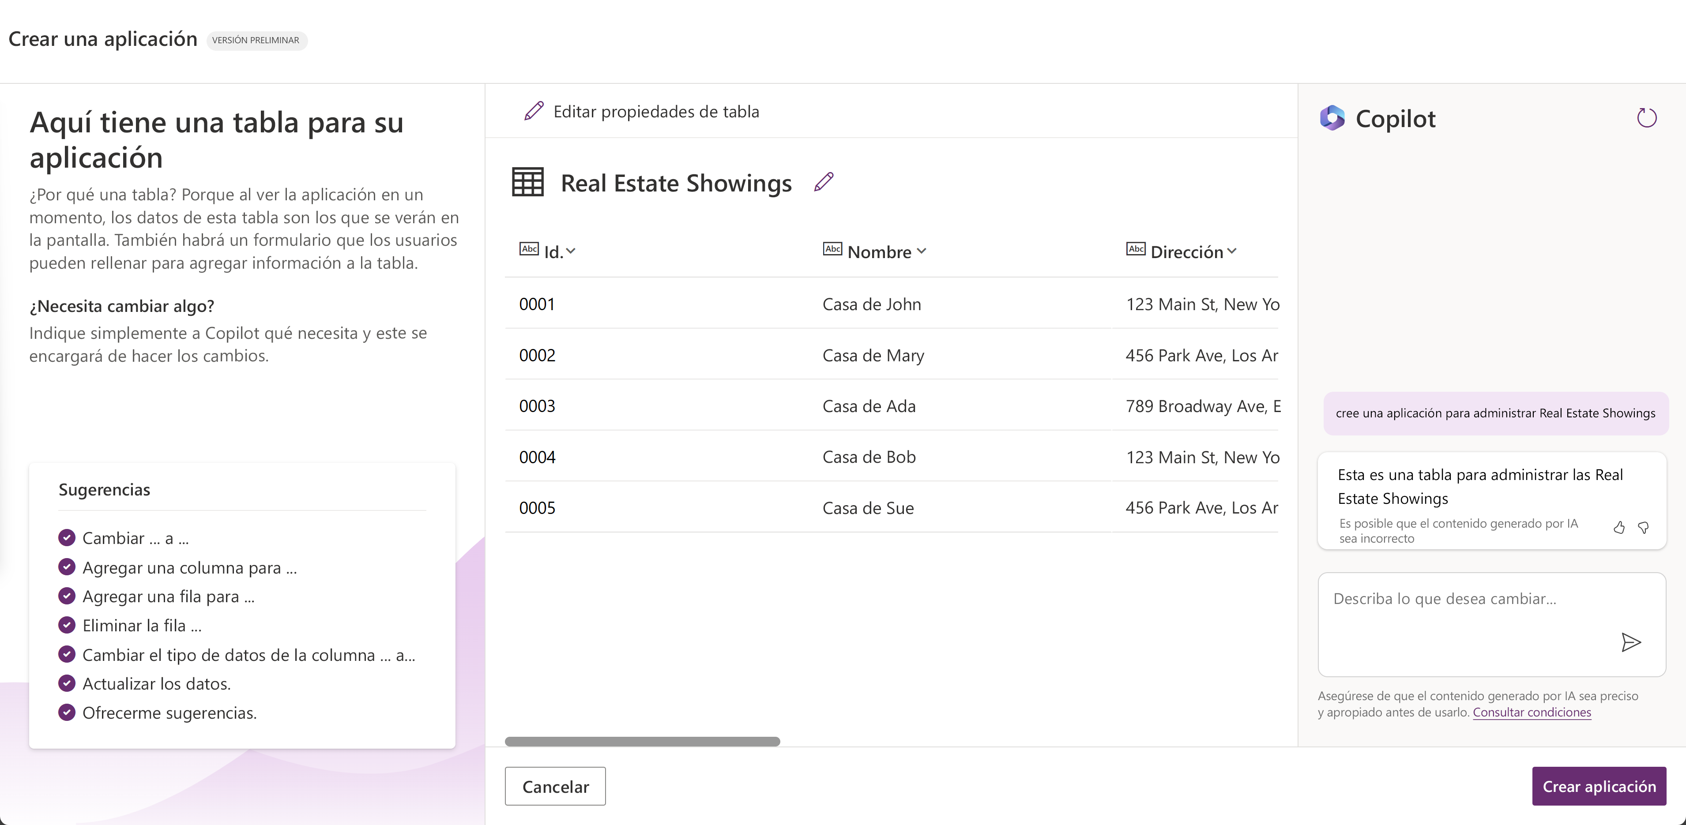Viewport: 1686px width, 825px height.
Task: Reset the Copilot chat with refresh icon
Action: (x=1647, y=118)
